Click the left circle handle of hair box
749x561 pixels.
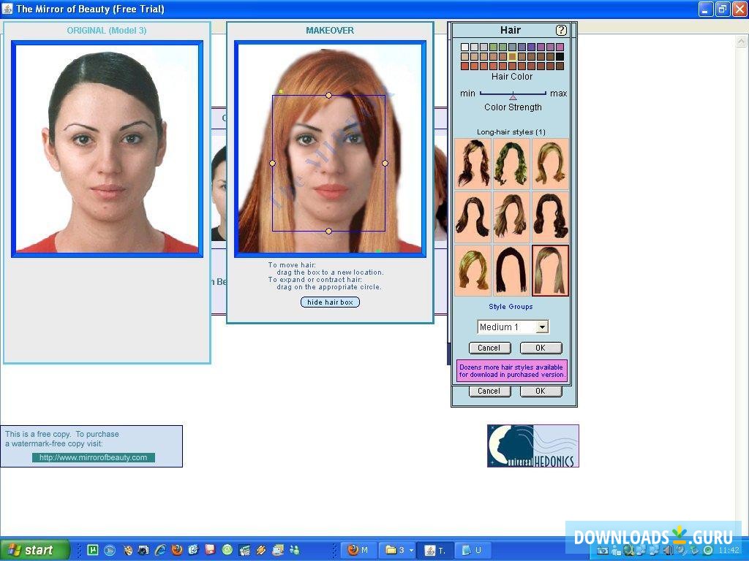coord(272,163)
